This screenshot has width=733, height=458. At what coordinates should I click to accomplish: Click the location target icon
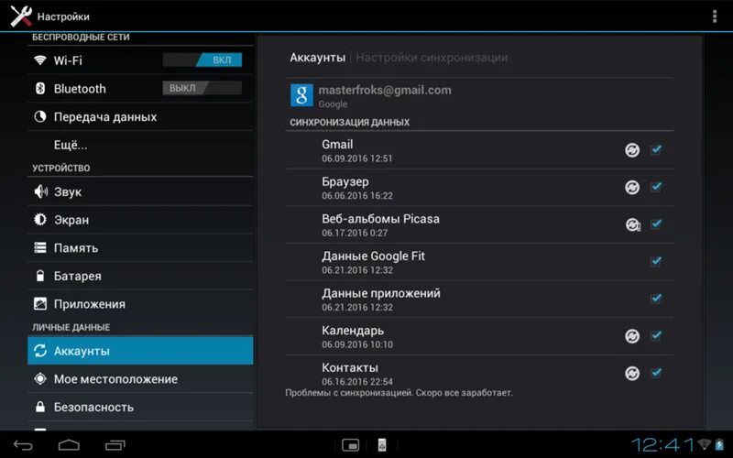[x=40, y=378]
